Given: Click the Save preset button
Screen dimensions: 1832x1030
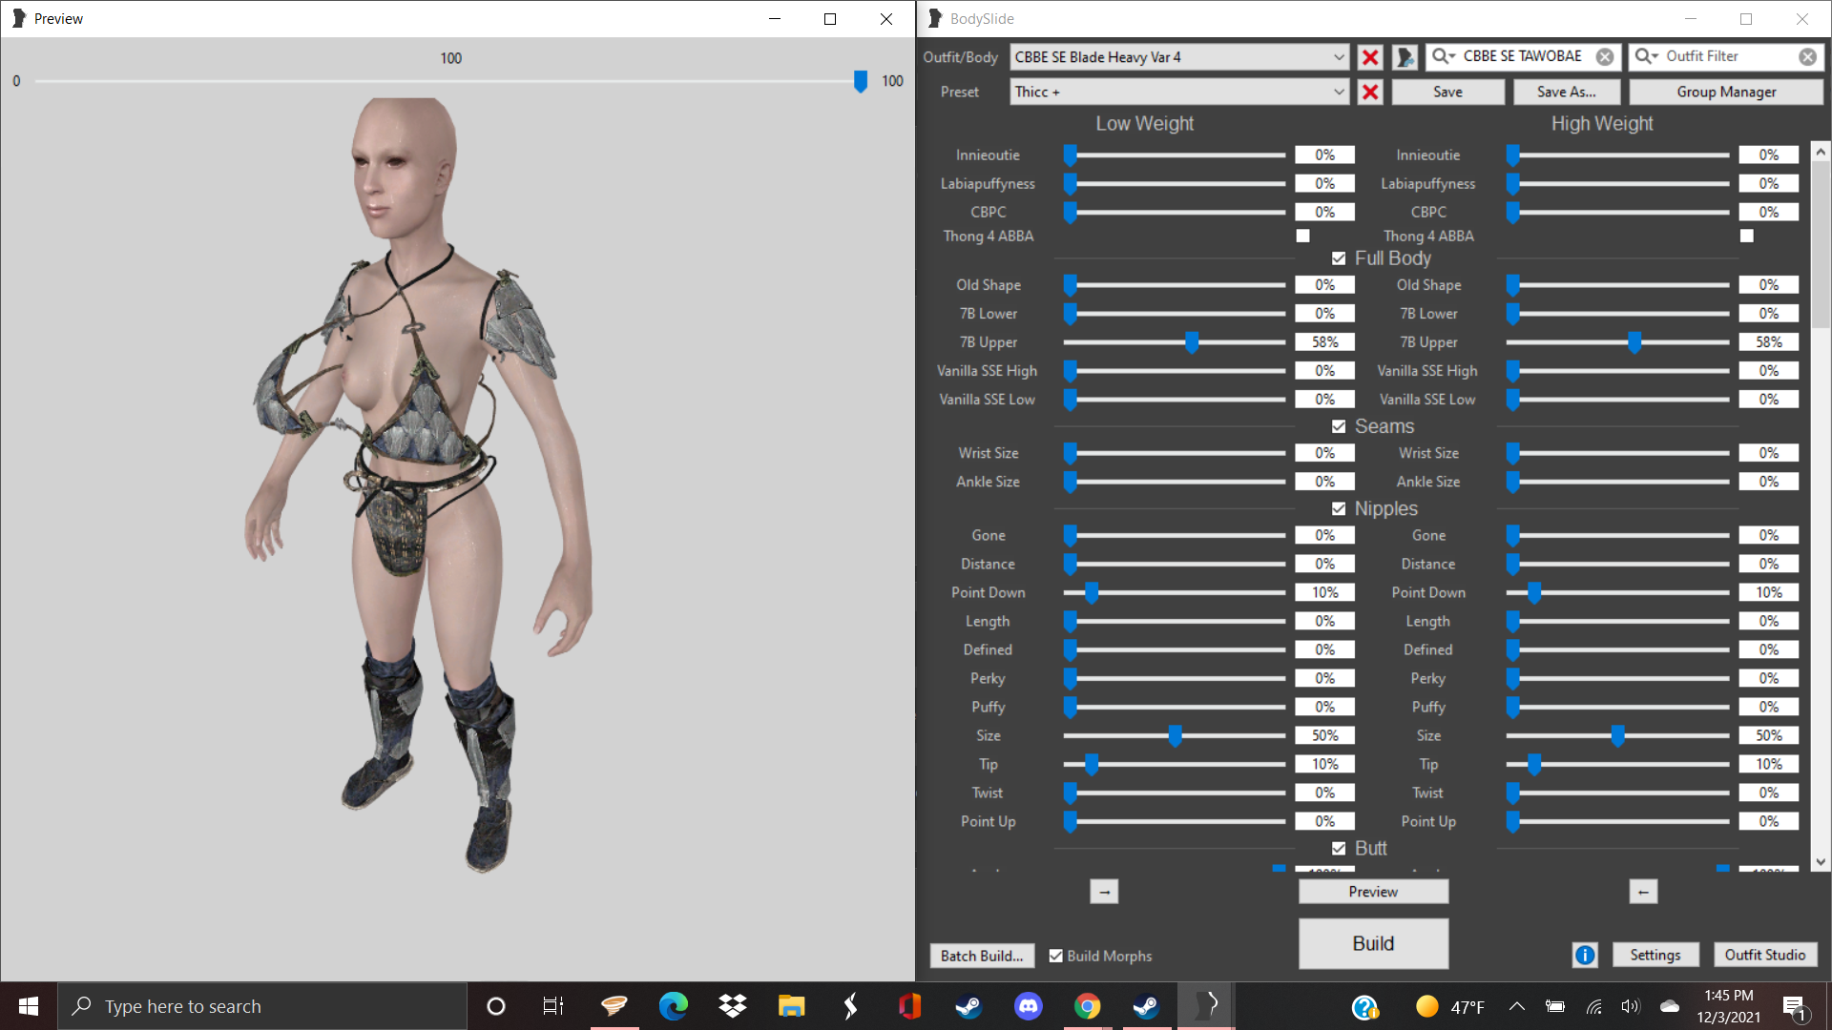Looking at the screenshot, I should tap(1447, 92).
